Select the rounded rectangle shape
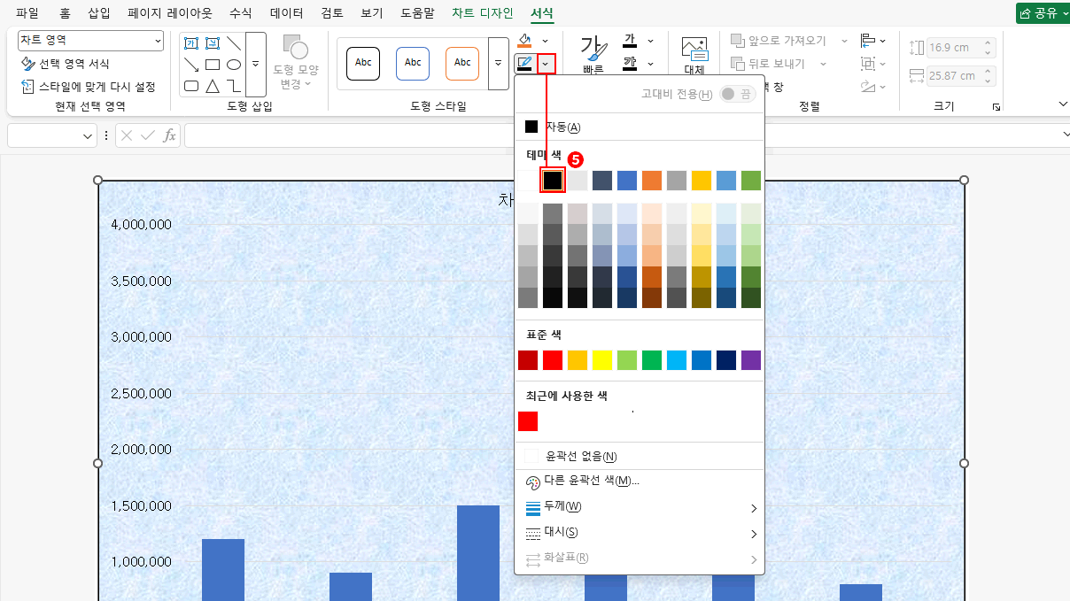The width and height of the screenshot is (1070, 601). pyautogui.click(x=190, y=86)
